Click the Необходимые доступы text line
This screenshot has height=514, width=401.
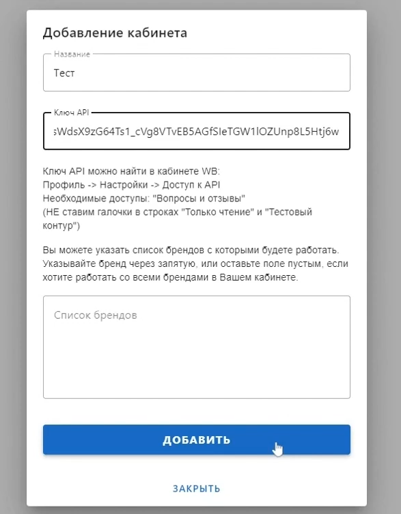click(x=144, y=199)
